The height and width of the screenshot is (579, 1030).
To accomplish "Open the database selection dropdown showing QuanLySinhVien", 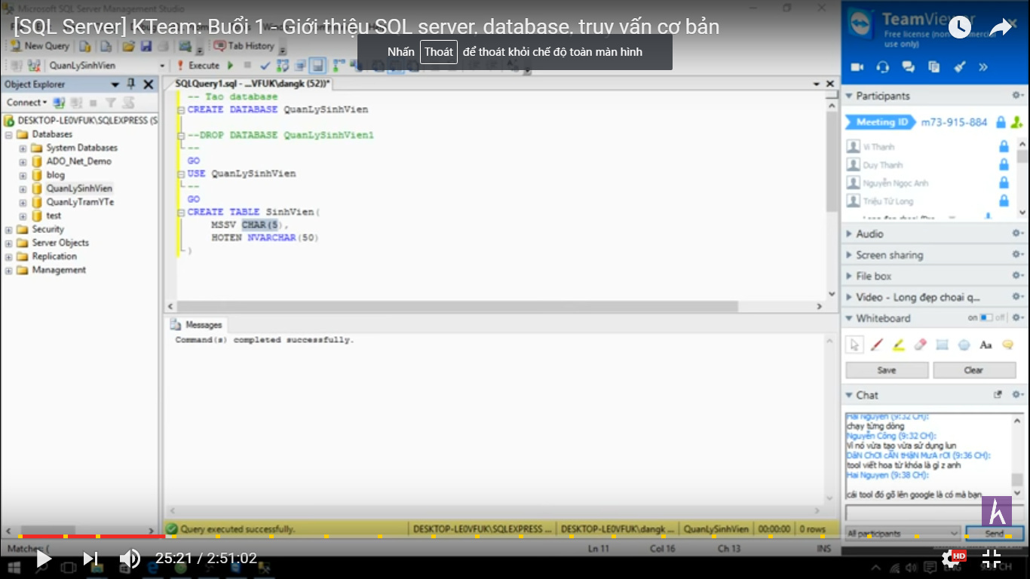I will click(163, 66).
